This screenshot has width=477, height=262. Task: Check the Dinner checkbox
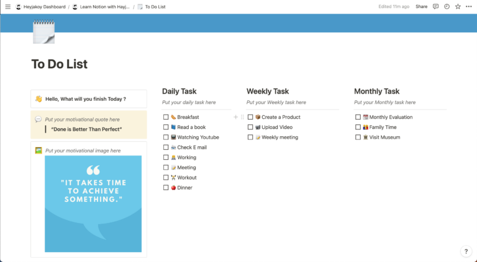166,188
